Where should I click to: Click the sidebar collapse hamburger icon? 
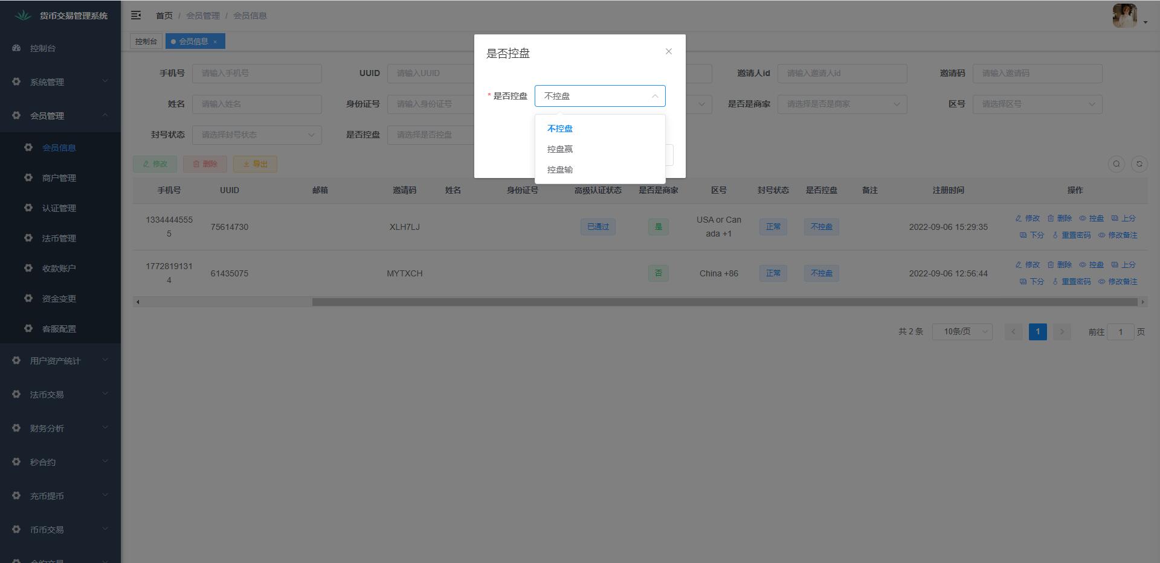[136, 15]
